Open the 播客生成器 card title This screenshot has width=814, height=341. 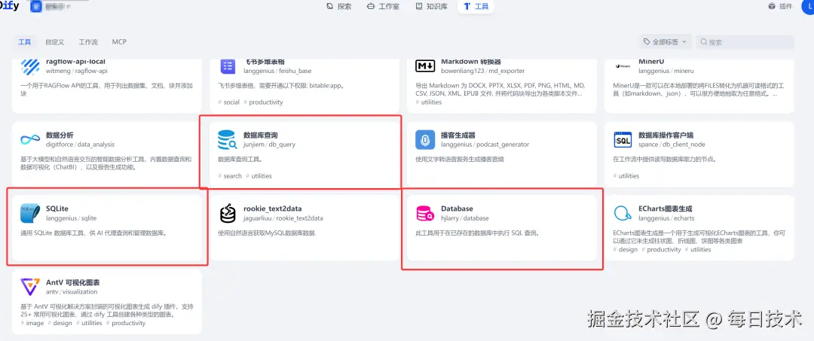pyautogui.click(x=458, y=135)
